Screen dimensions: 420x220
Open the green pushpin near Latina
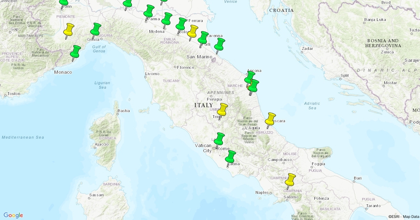tap(230, 157)
